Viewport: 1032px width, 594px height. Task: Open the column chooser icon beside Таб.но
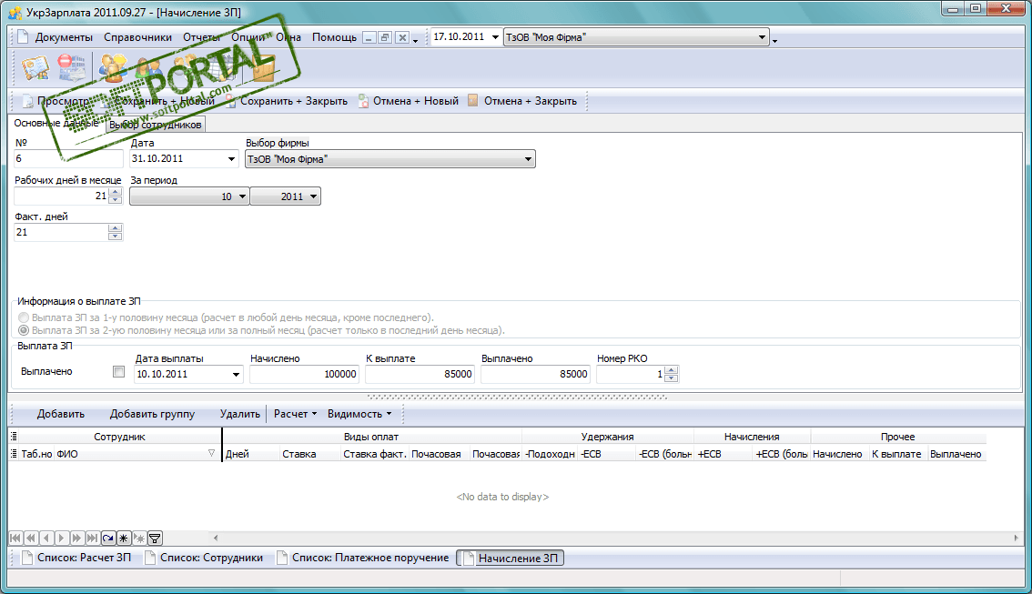pos(14,453)
